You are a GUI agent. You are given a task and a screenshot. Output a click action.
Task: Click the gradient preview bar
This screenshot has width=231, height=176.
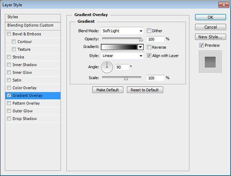coord(119,47)
